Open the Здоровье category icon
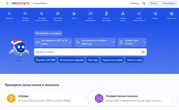This screenshot has width=179, height=110. (x=9, y=14)
